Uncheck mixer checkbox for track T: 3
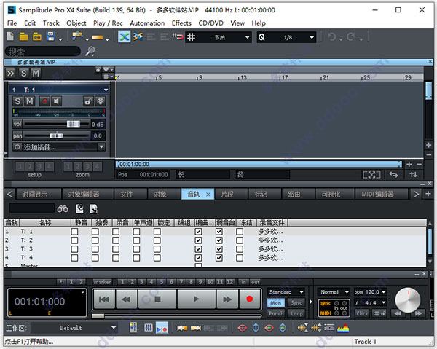 (219, 248)
